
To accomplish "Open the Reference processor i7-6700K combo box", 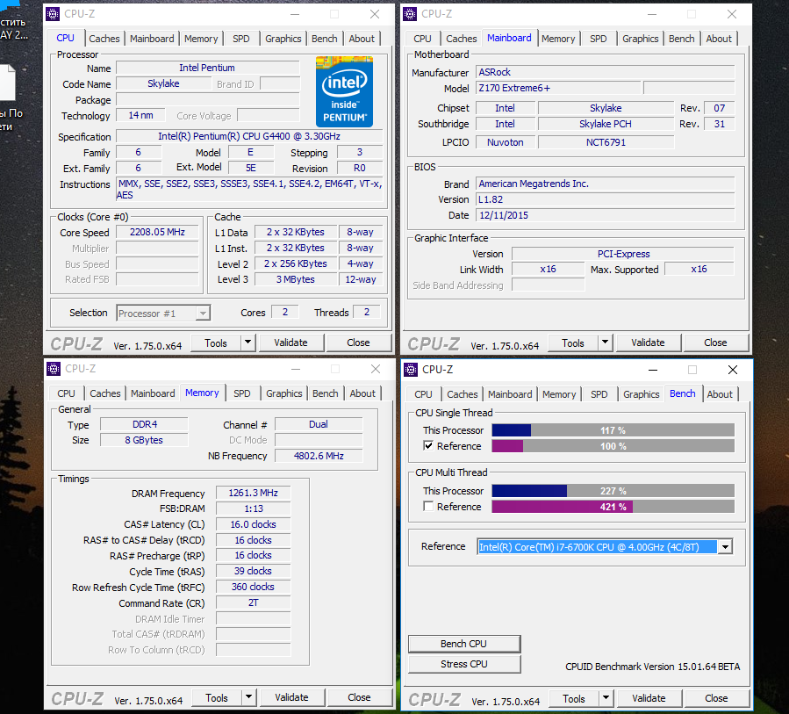I will click(605, 547).
